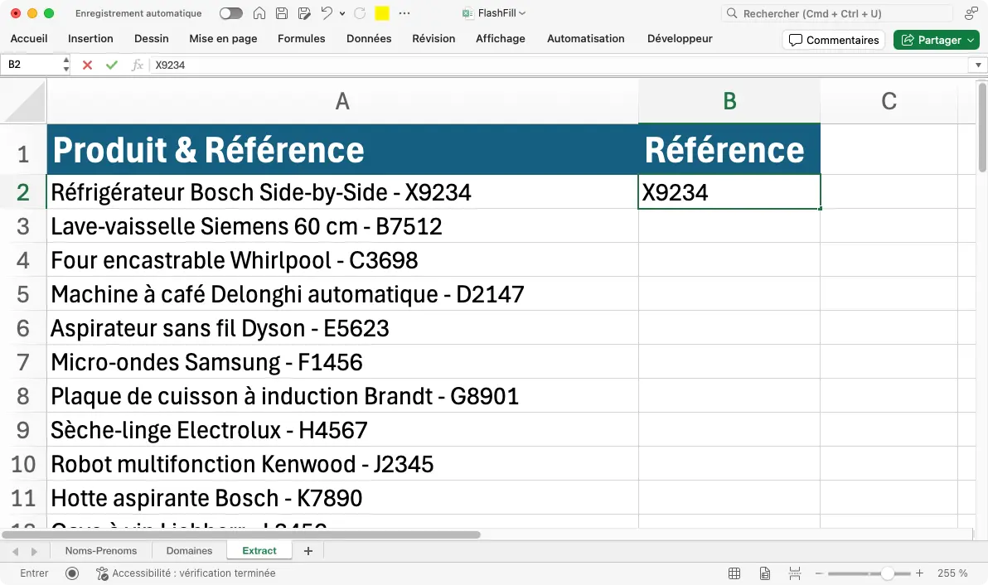Select column C header

[889, 101]
